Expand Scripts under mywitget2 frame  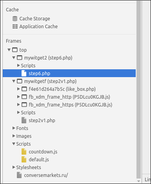pyautogui.click(x=18, y=65)
